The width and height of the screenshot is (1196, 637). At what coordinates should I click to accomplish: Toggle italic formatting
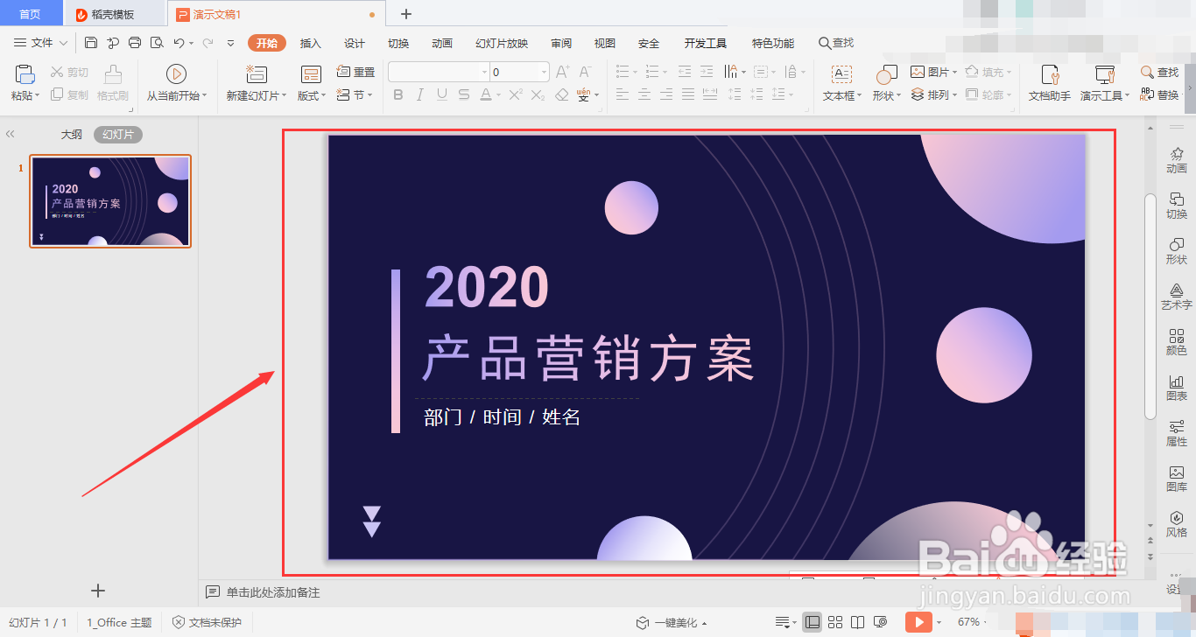point(420,94)
